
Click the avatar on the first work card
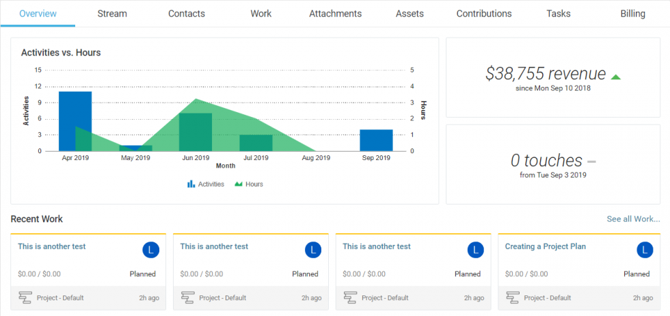tap(150, 250)
